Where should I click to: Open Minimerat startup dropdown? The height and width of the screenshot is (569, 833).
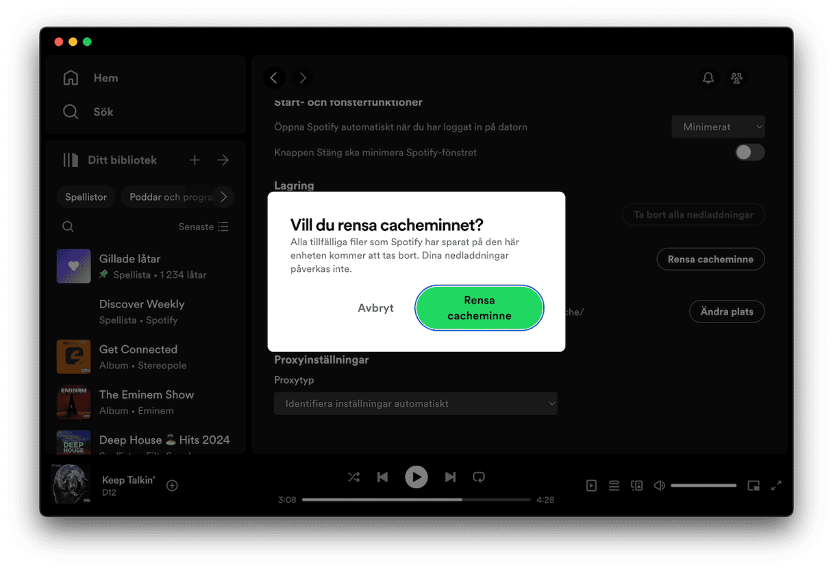(718, 127)
